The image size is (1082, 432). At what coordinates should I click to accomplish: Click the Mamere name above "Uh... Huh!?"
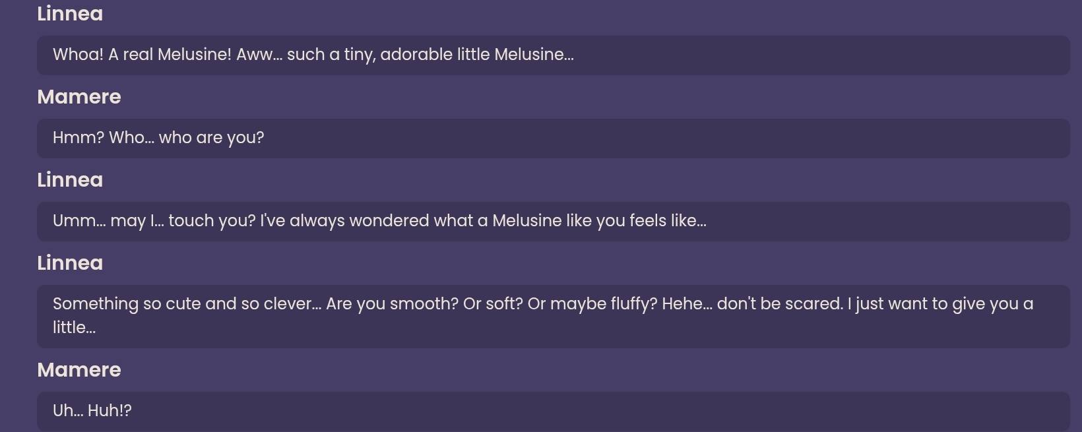click(79, 370)
